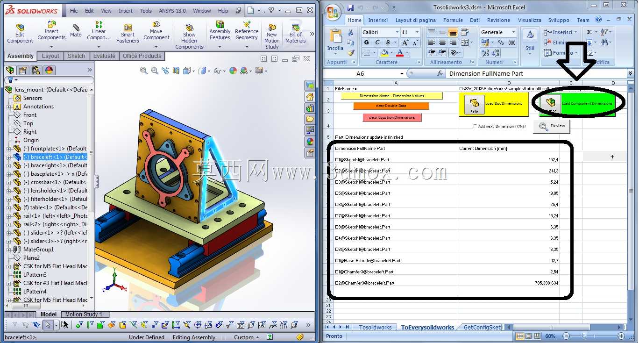This screenshot has height=343, width=639.
Task: Click Smart Fasteners tool
Action: (x=128, y=33)
